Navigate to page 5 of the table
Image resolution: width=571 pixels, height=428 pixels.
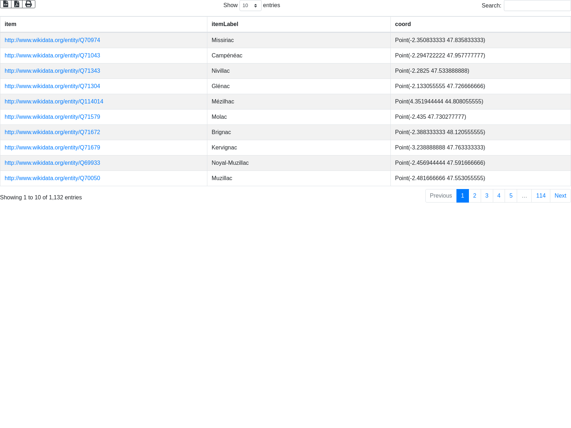pyautogui.click(x=511, y=196)
